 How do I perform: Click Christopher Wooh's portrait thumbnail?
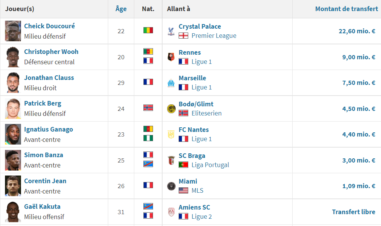pyautogui.click(x=13, y=57)
